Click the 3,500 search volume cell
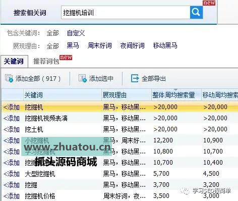This screenshot has width=238, height=201. pos(161,196)
